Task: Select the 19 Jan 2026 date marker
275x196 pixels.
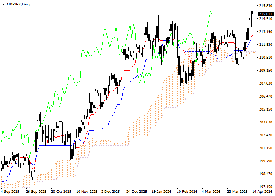Action: click(x=160, y=192)
